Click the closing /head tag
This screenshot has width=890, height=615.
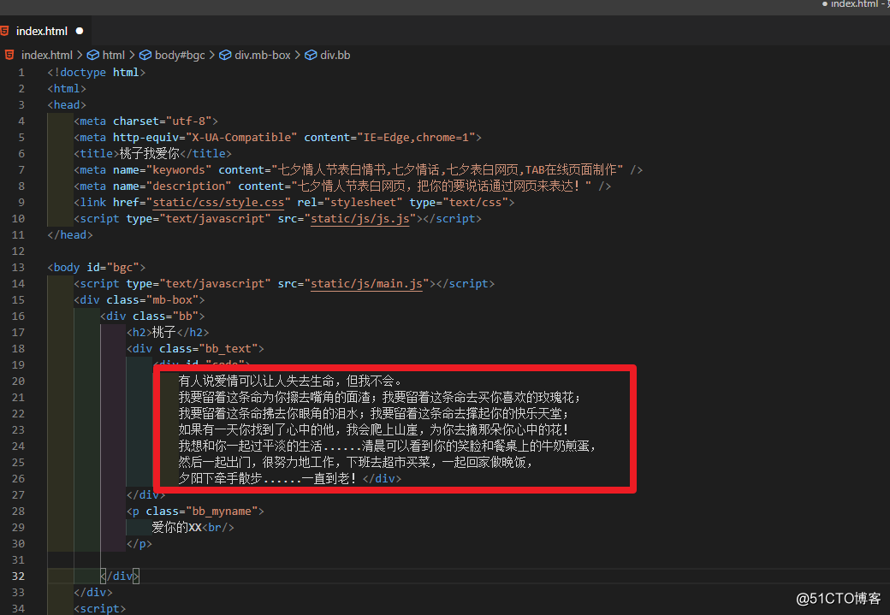70,235
